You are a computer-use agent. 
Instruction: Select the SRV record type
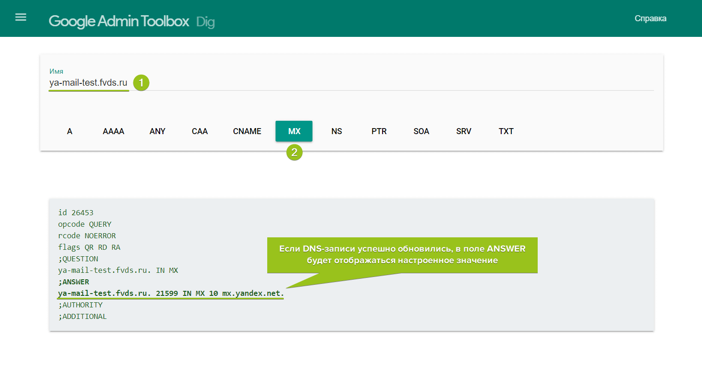464,131
